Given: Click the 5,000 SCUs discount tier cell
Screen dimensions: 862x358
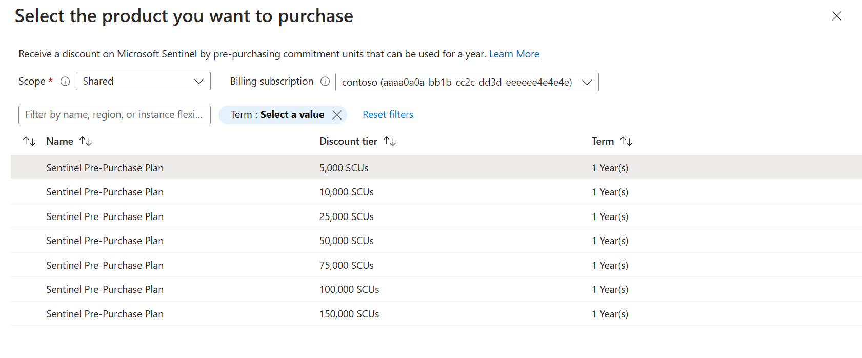Looking at the screenshot, I should [x=344, y=168].
